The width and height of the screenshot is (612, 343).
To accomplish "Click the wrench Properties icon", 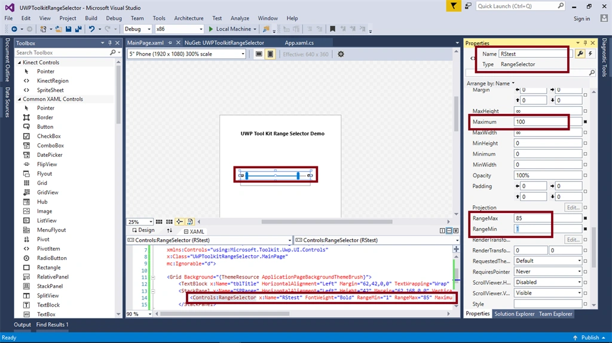I will click(x=580, y=54).
